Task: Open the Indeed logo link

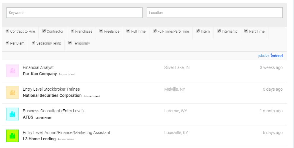Action: [276, 56]
